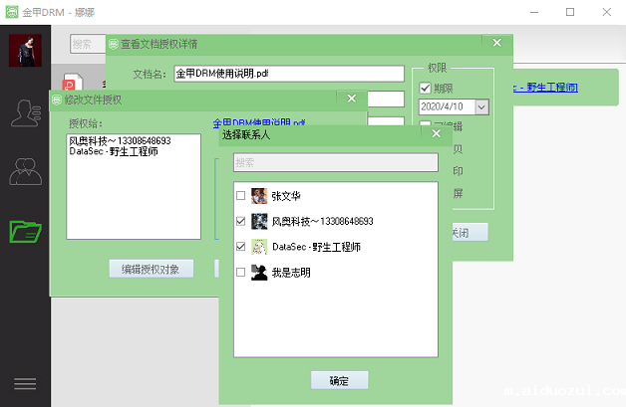Click the 编辑授权对象 button
The width and height of the screenshot is (626, 407).
151,269
